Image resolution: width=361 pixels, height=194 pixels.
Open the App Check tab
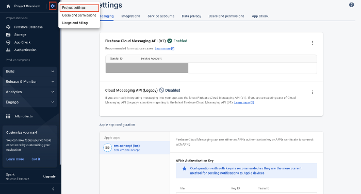click(260, 16)
